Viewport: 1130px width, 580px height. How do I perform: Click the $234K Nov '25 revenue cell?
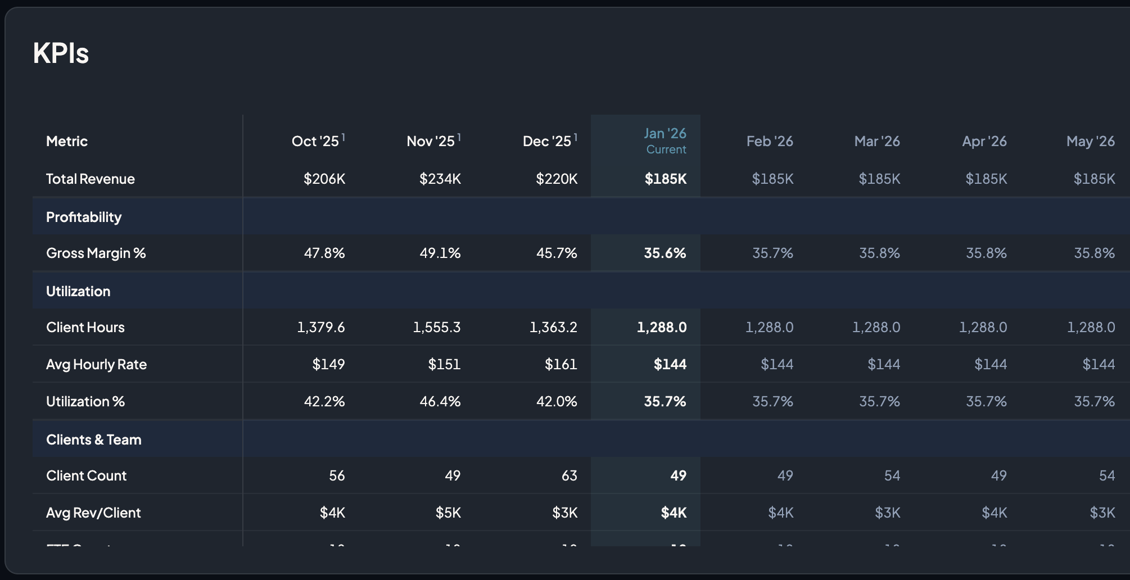(440, 179)
